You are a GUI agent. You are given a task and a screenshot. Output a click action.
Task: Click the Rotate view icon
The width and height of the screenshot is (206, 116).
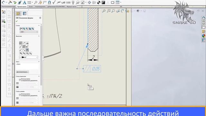(x=122, y=11)
